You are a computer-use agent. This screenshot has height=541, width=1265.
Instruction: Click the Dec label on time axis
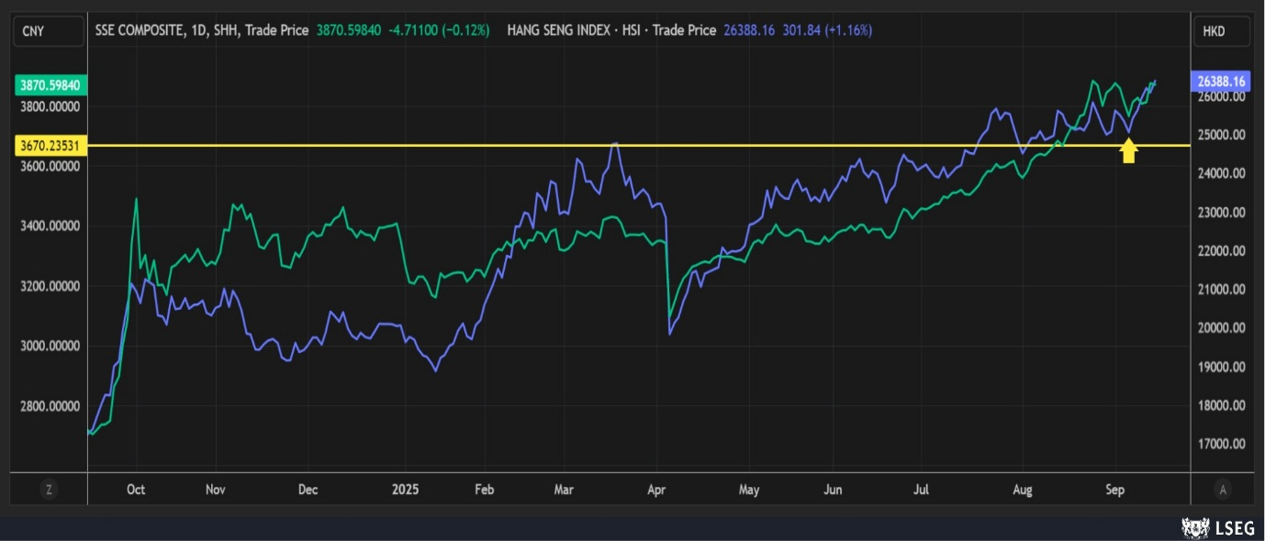pos(308,491)
